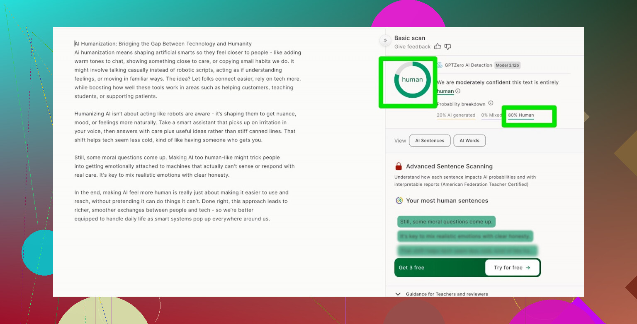Select the 80% Human breakdown

click(521, 115)
